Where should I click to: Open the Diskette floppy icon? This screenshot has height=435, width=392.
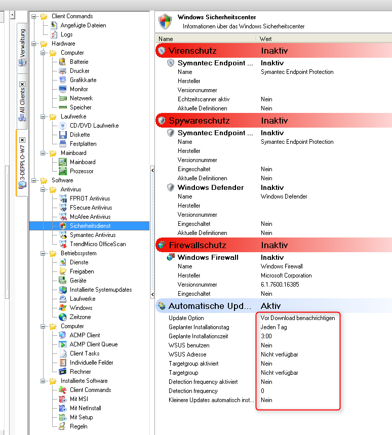point(63,135)
